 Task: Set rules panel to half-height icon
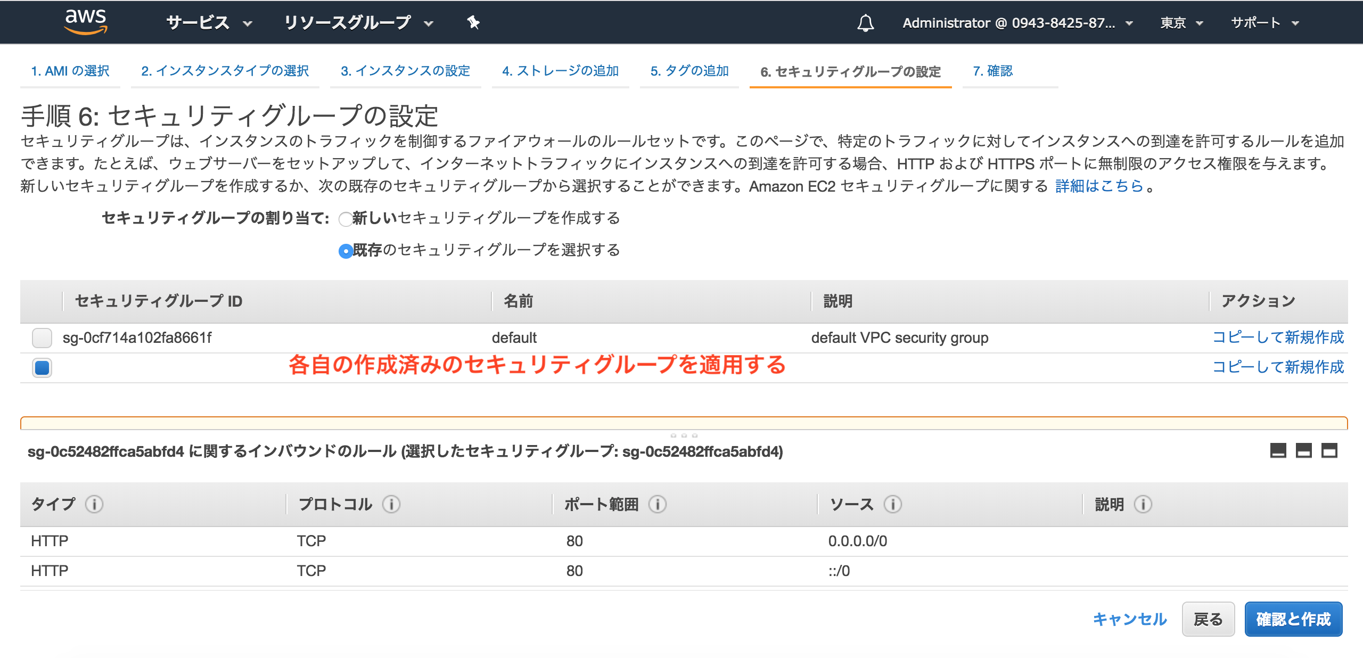click(x=1303, y=451)
